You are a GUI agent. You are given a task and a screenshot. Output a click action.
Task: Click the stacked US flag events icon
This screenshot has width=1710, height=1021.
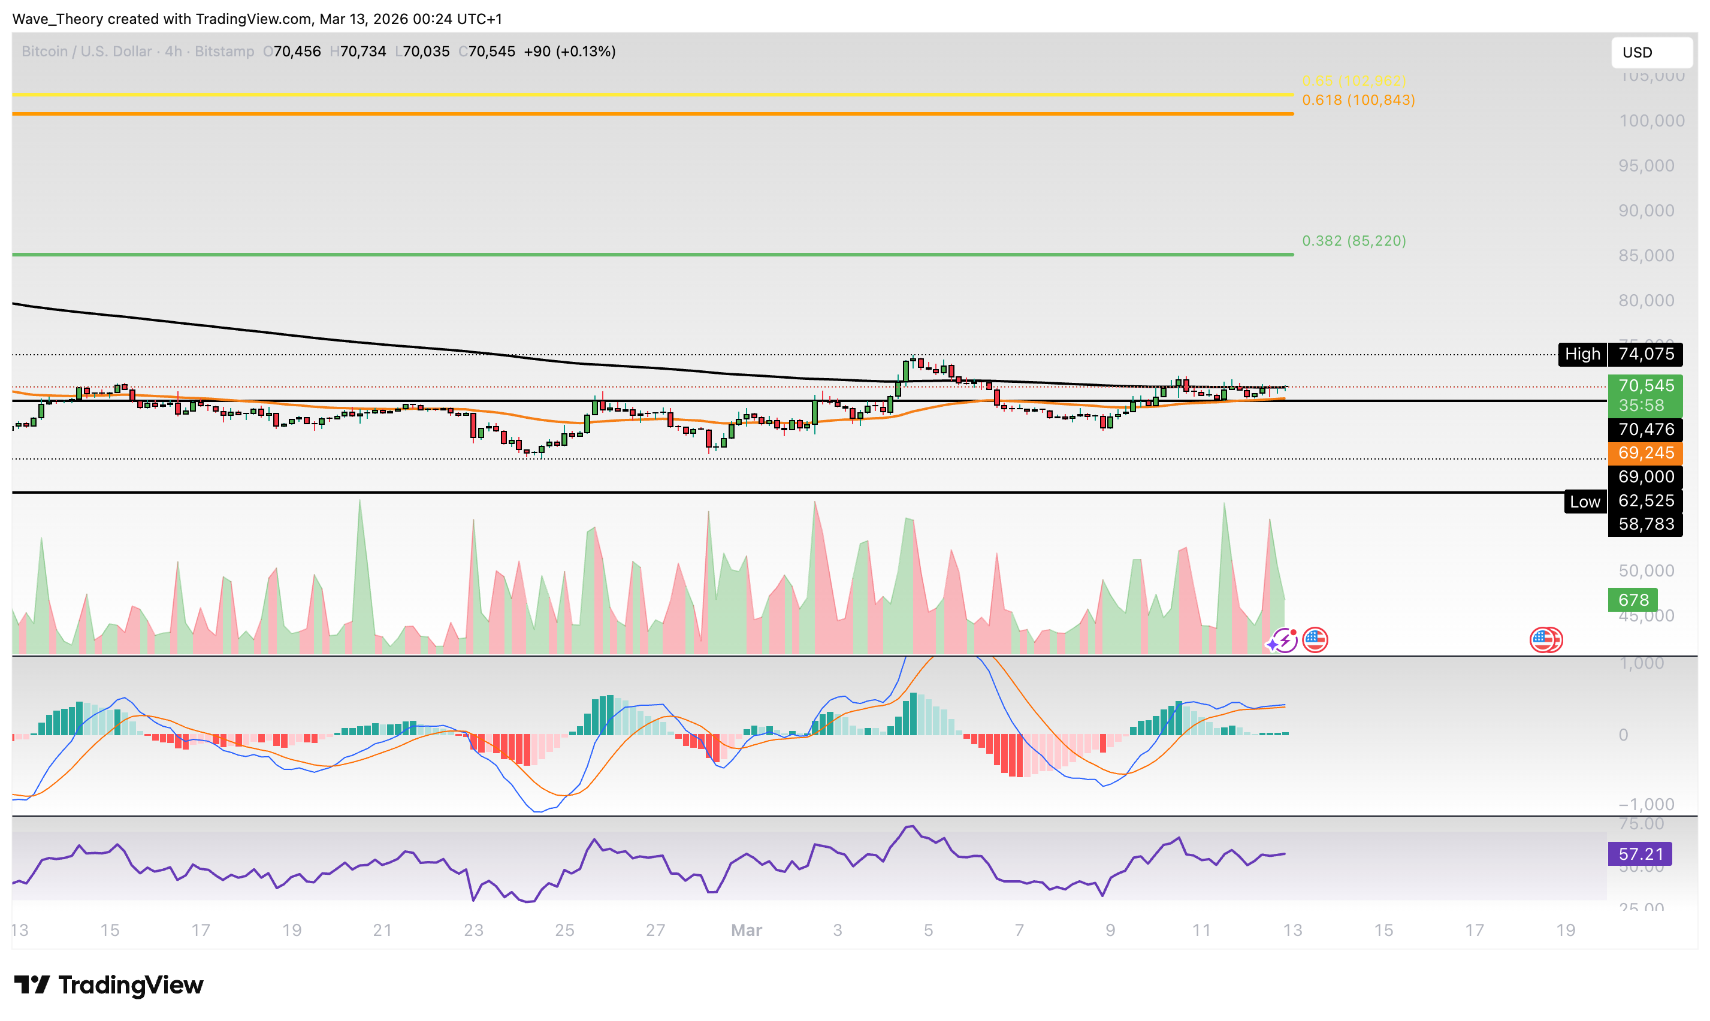[1545, 640]
